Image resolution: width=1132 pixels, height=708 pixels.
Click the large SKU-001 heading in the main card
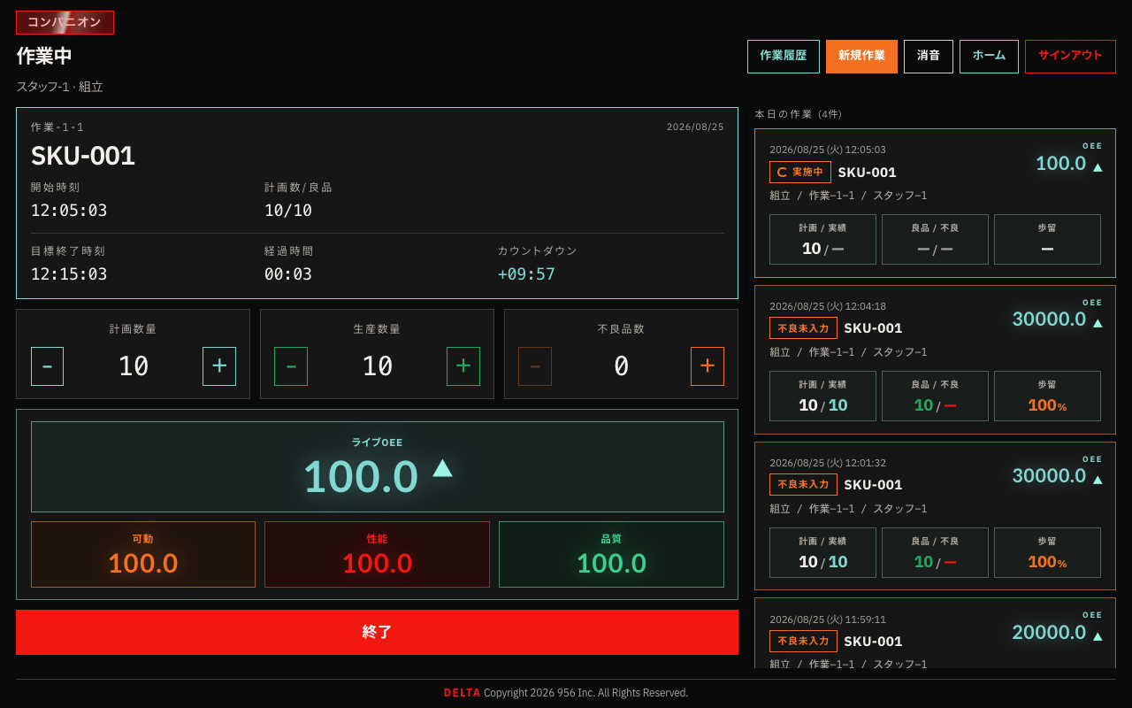pyautogui.click(x=83, y=156)
